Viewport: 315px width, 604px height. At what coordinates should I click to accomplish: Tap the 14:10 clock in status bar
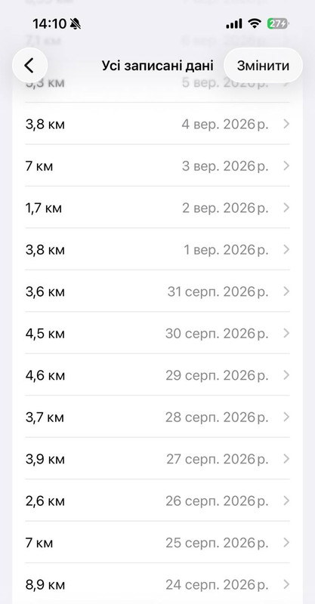click(49, 24)
